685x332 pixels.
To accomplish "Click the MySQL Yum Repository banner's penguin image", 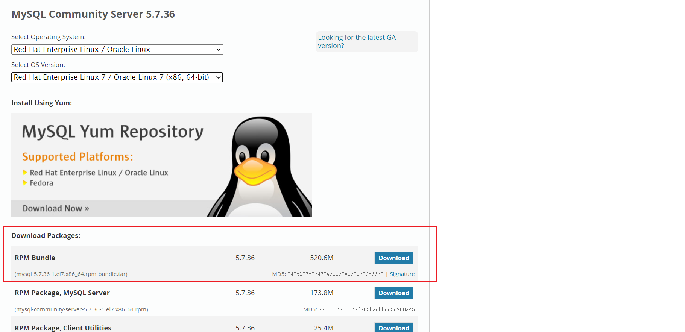I will coord(260,167).
